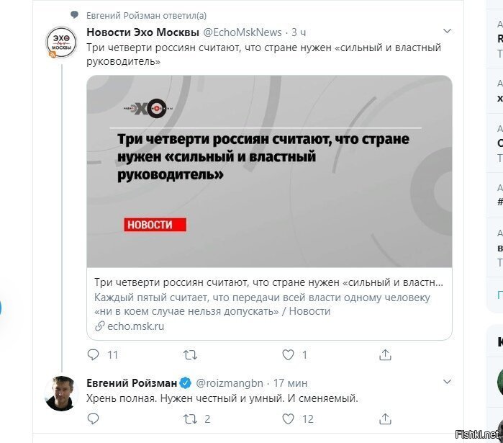Open the echo.msk.ru link

pyautogui.click(x=135, y=326)
